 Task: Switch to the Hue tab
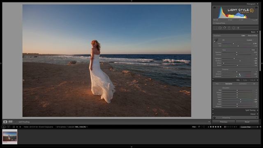[x=217, y=84]
